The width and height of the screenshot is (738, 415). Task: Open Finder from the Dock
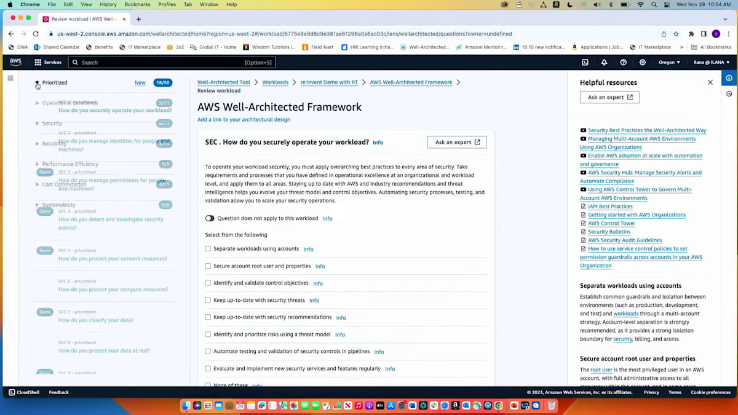coord(186,405)
